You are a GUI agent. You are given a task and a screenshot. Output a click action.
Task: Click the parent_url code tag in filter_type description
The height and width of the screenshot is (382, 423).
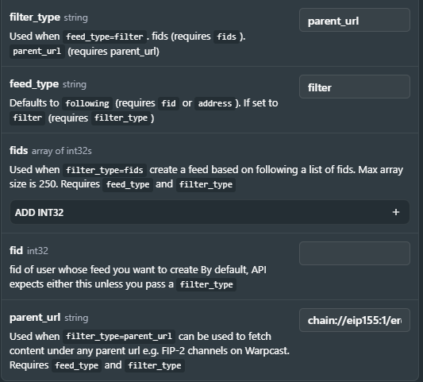37,52
